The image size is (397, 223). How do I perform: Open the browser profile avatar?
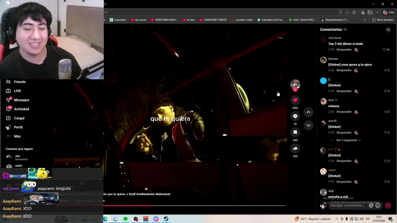[370, 12]
